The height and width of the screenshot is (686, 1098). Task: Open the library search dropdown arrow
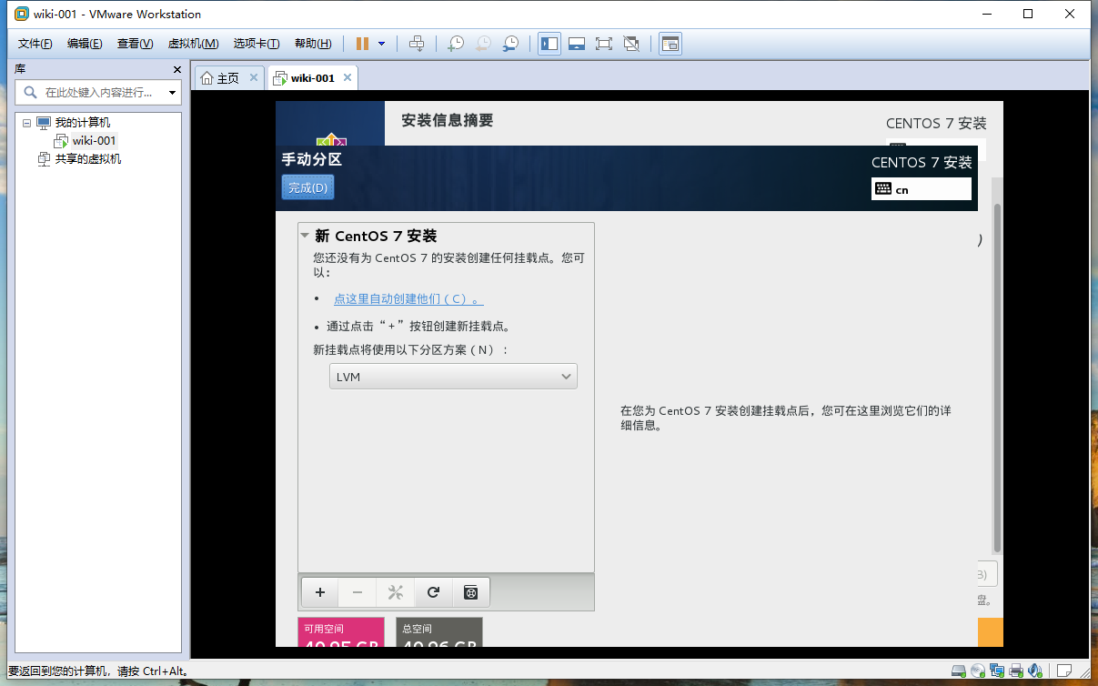173,93
